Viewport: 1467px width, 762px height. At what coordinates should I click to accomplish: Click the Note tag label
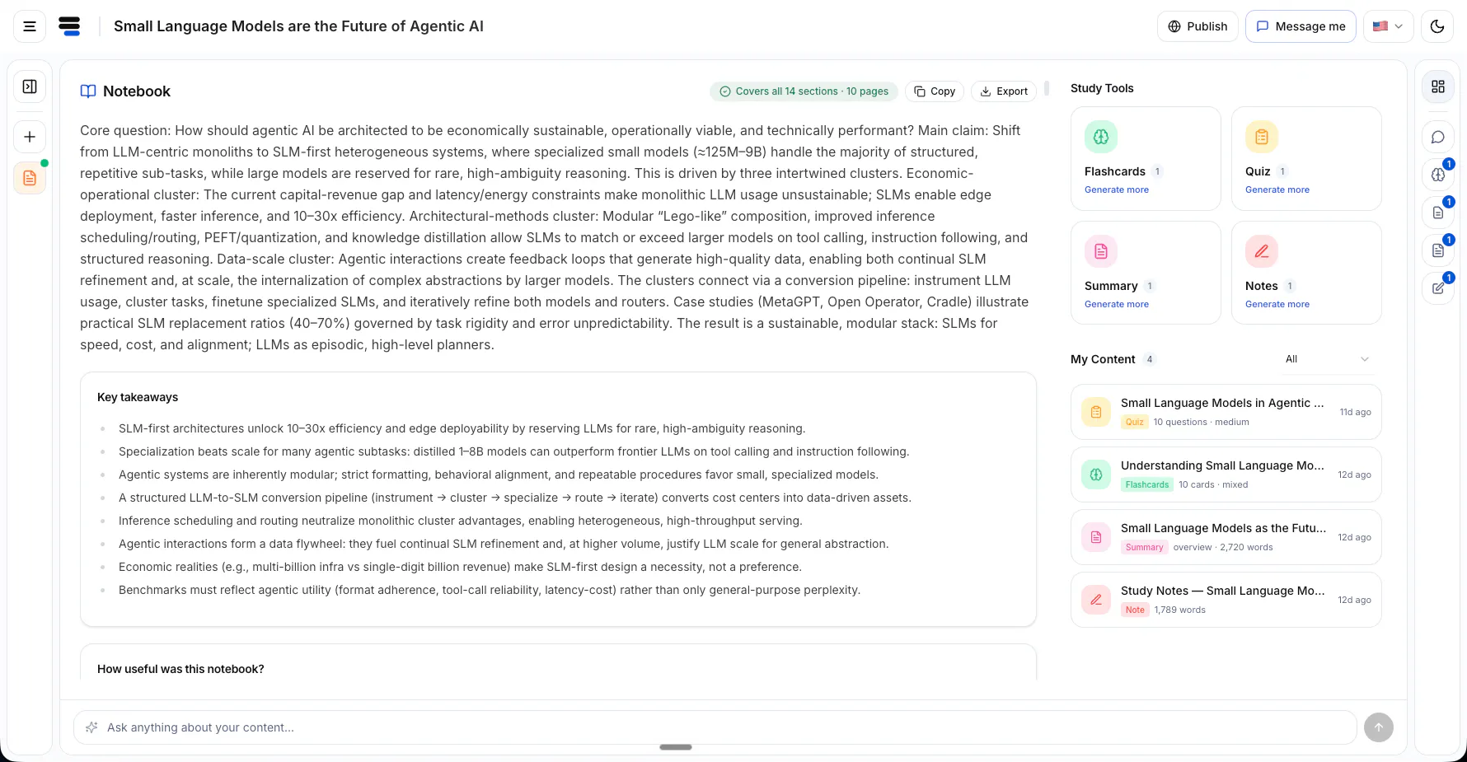(1135, 610)
